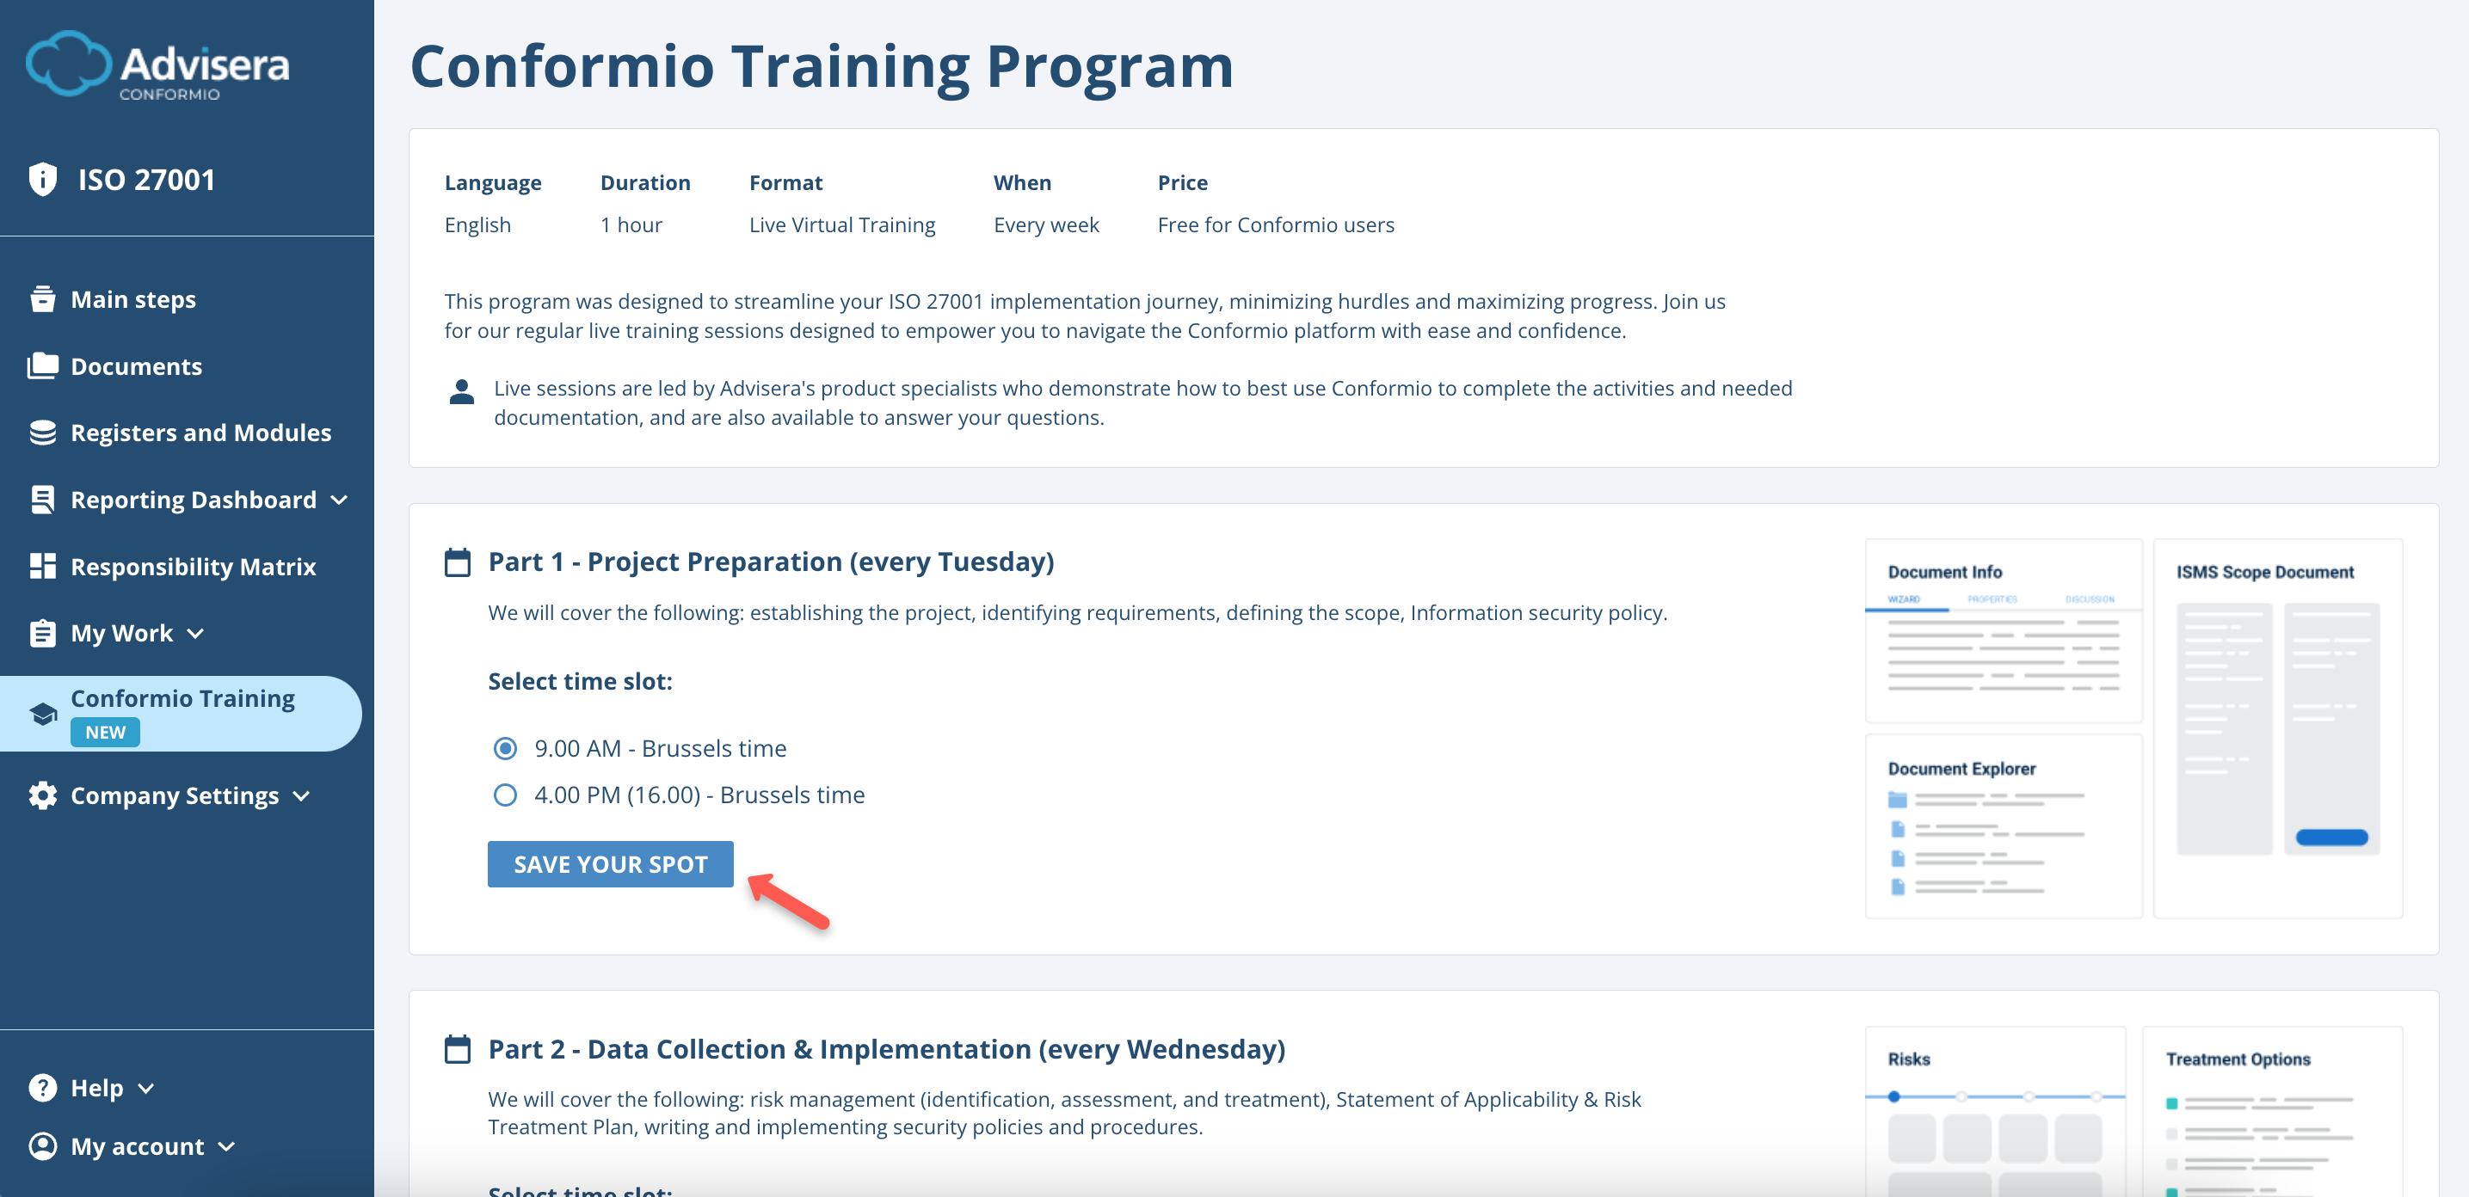Click the Advisera Conformio logo
The height and width of the screenshot is (1197, 2469).
157,65
